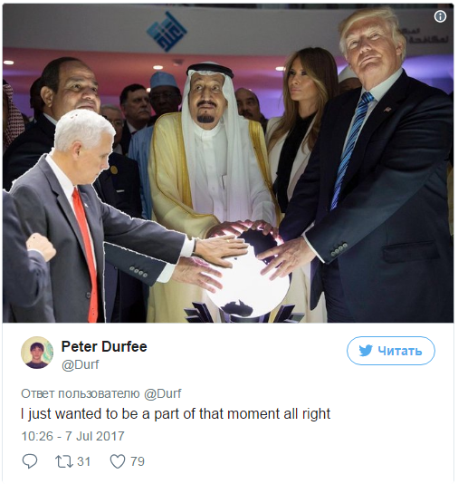Click the tweet text about that moment
This screenshot has height=484, width=458.
click(176, 414)
